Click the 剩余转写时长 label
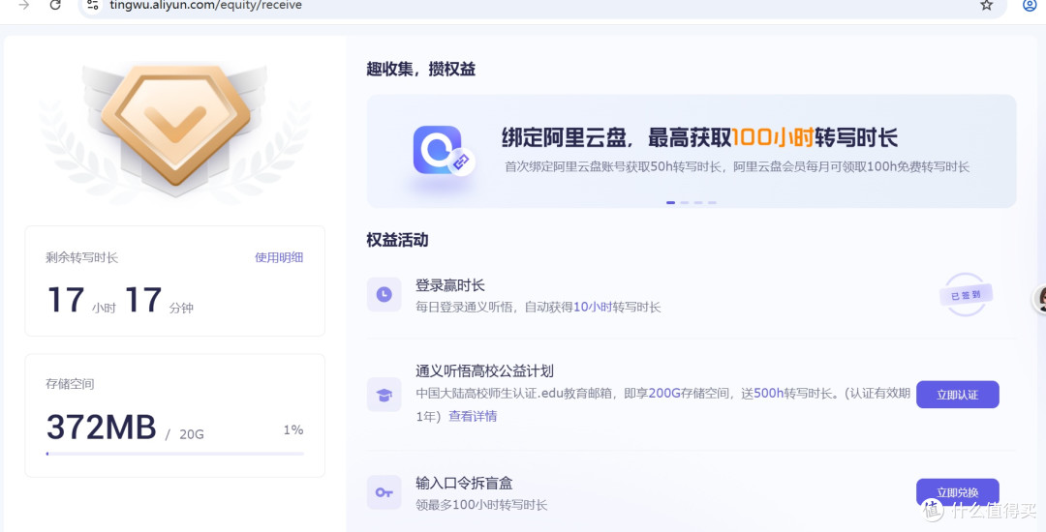Image resolution: width=1046 pixels, height=532 pixels. click(82, 257)
